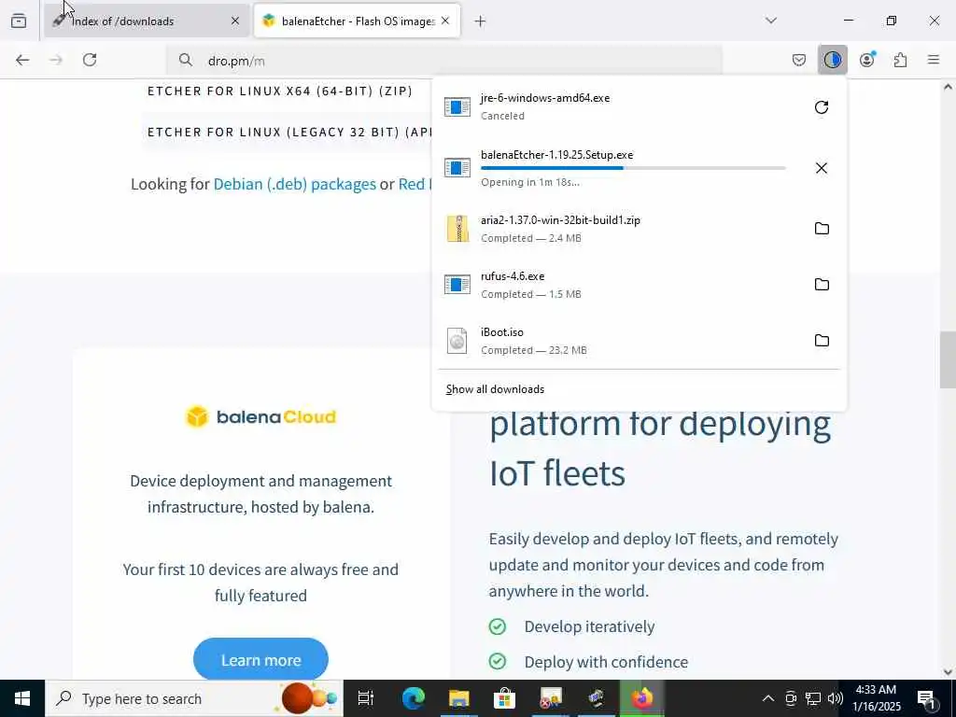Show hidden system tray icons
Screen dimensions: 956x717
coord(768,698)
